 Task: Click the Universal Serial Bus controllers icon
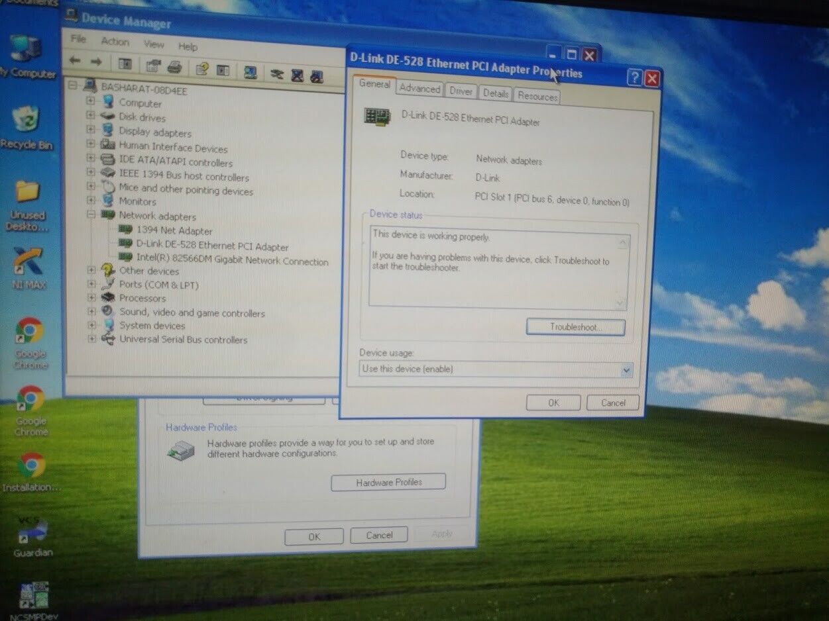107,339
